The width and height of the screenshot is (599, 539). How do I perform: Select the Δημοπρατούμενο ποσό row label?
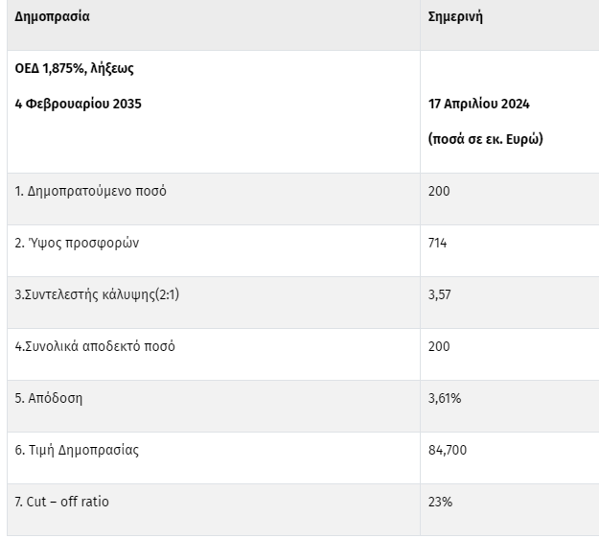coord(91,191)
